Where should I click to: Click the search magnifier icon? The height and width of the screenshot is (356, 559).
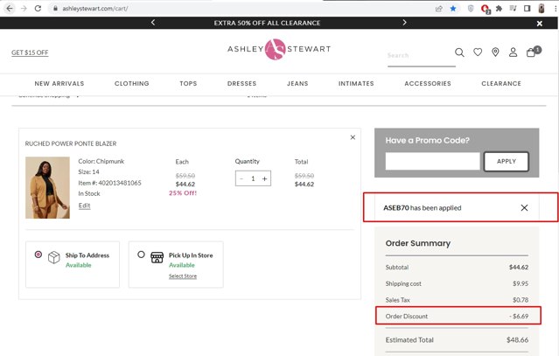point(459,52)
